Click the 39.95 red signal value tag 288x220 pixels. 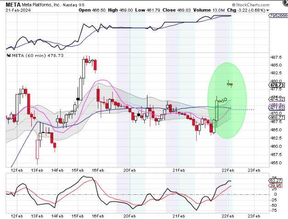pyautogui.click(x=276, y=186)
